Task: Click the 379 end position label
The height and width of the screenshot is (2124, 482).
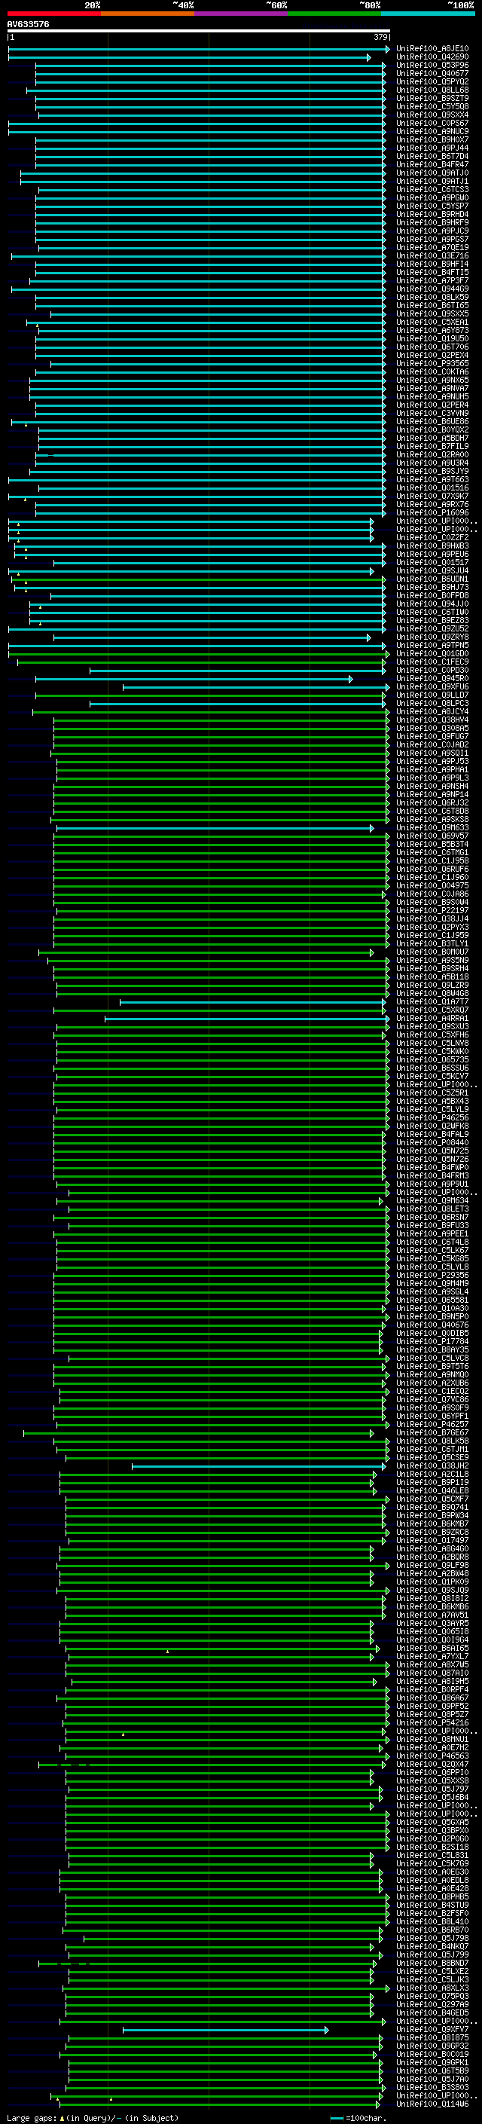Action: [380, 37]
